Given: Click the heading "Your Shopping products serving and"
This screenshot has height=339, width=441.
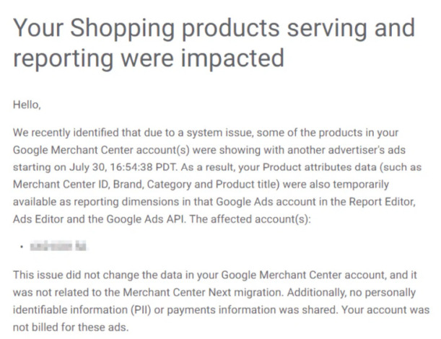Looking at the screenshot, I should [x=214, y=28].
